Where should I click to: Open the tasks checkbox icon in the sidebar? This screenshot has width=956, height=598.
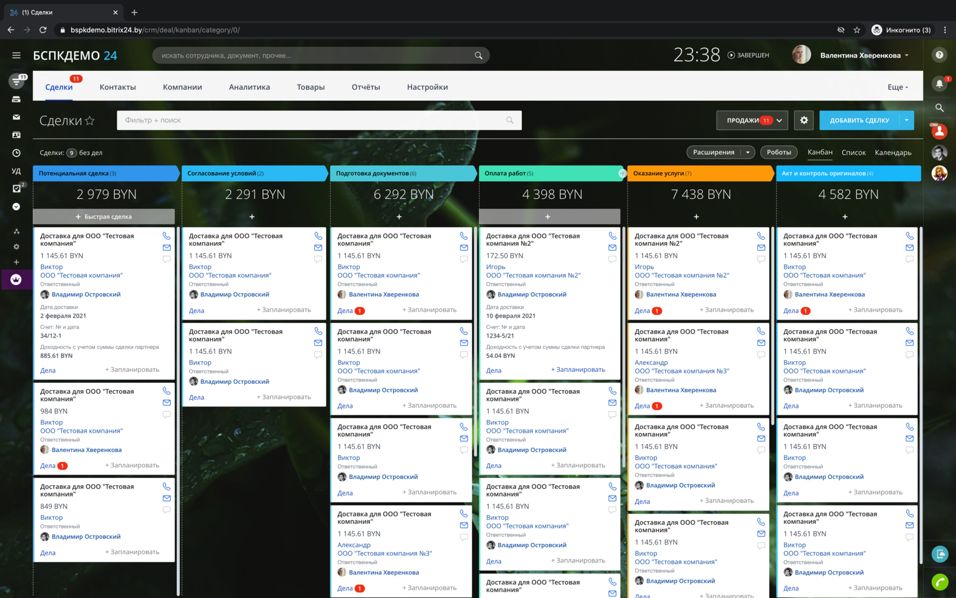click(16, 189)
